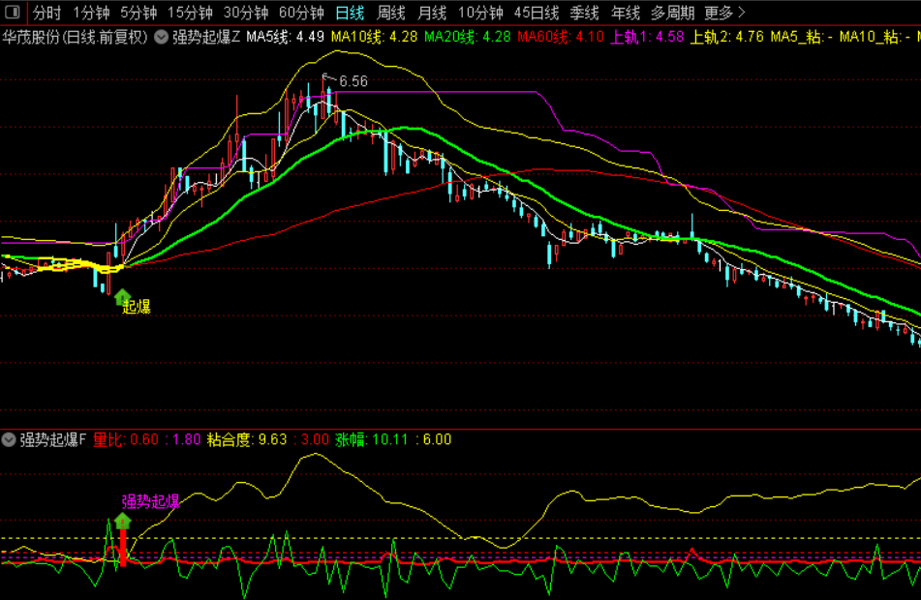The image size is (921, 600).
Task: Select the 60分钟 period tab
Action: pos(302,13)
